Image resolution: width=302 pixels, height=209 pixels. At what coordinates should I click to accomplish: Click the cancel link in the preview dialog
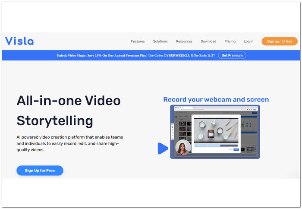(x=229, y=149)
